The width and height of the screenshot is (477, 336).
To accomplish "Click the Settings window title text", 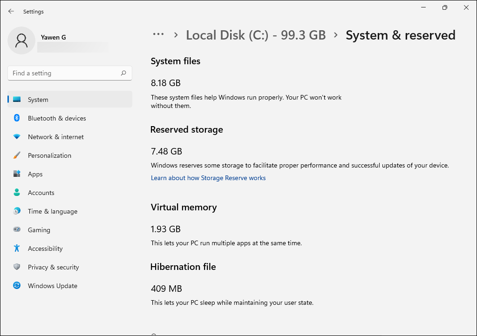I will 34,12.
